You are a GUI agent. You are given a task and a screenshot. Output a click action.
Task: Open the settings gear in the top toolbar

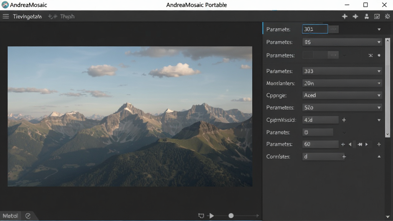[x=388, y=16]
